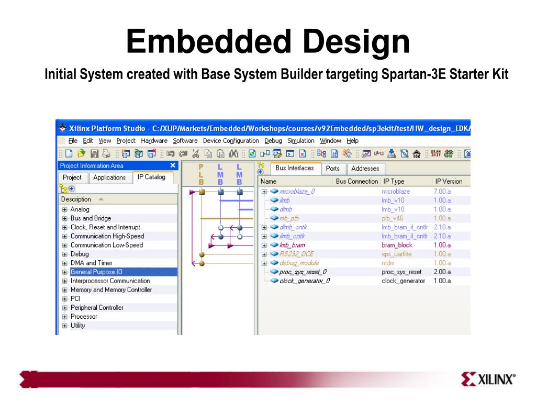Viewport: 536px width, 402px height.
Task: Select the clock_generator_0 instance
Action: [305, 281]
